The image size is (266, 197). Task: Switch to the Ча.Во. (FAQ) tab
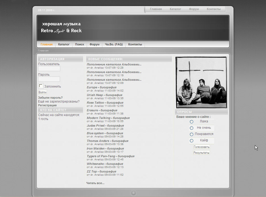(114, 44)
